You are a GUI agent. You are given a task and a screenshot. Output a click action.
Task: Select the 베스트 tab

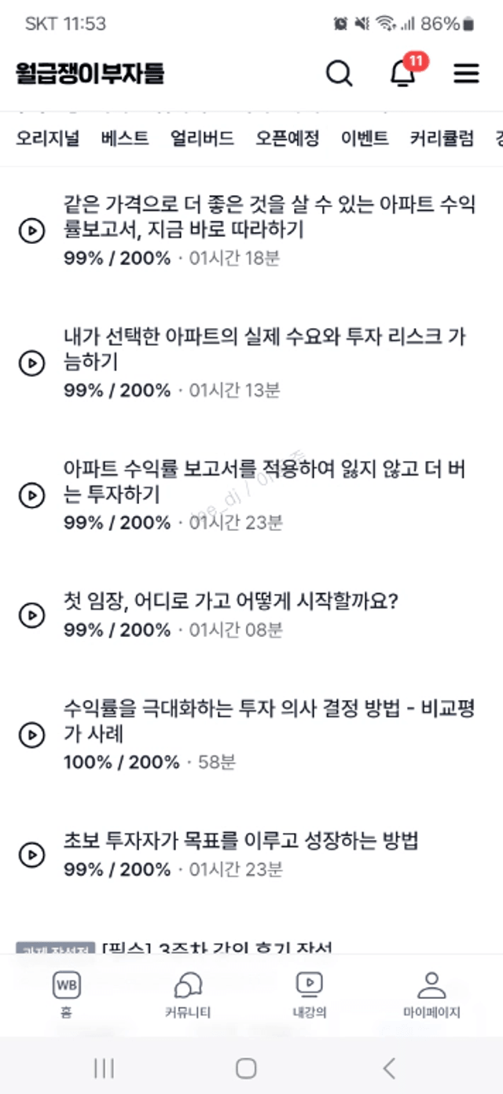(125, 139)
